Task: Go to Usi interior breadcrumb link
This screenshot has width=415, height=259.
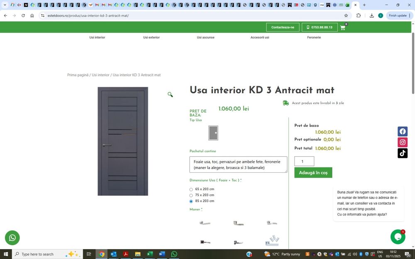Action: 100,75
